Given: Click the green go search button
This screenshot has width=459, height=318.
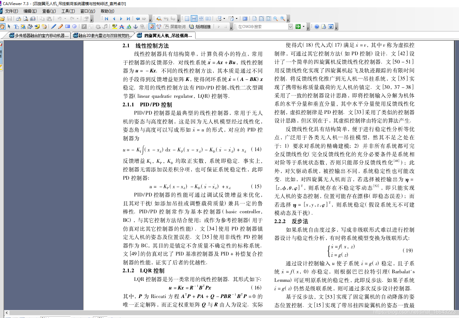Looking at the screenshot, I should click(298, 27).
